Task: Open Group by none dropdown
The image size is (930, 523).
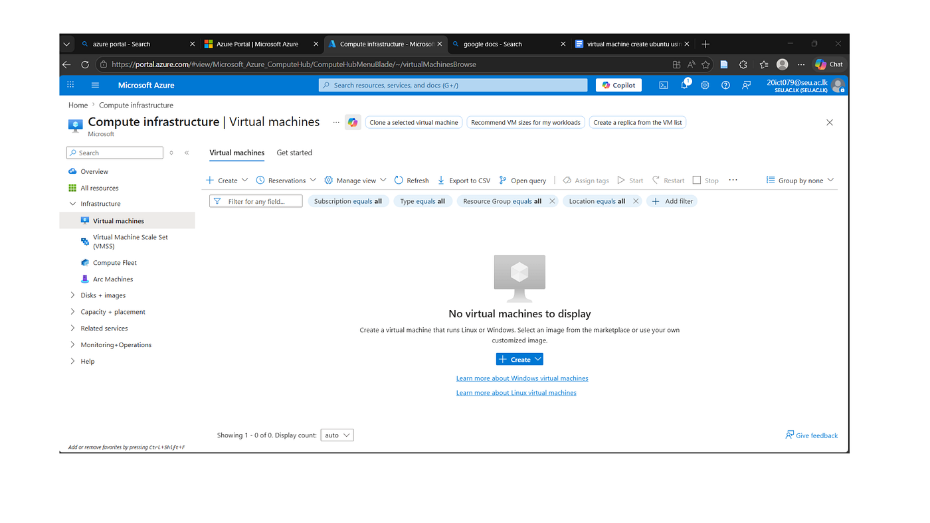Action: click(800, 181)
